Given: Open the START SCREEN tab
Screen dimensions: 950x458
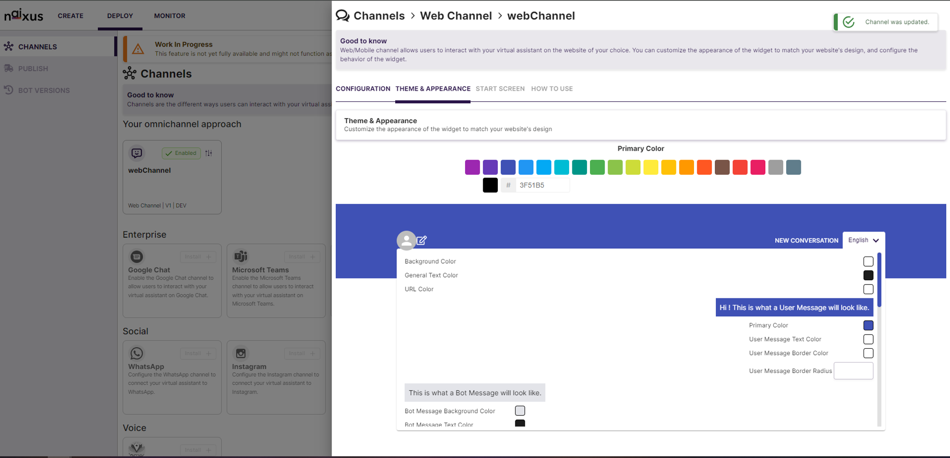Looking at the screenshot, I should coord(500,89).
